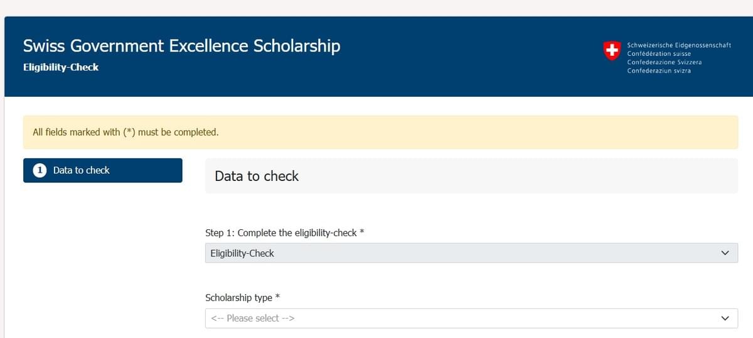Click the '<-- Please select -->' placeholder text
Screen dimensions: 753x338
point(253,319)
